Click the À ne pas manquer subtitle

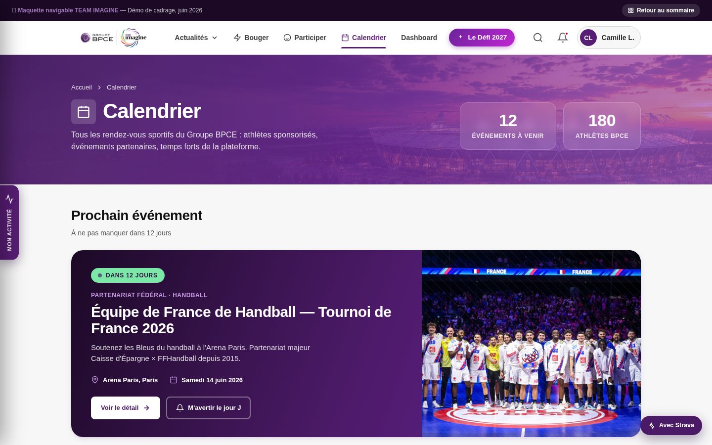pyautogui.click(x=121, y=233)
